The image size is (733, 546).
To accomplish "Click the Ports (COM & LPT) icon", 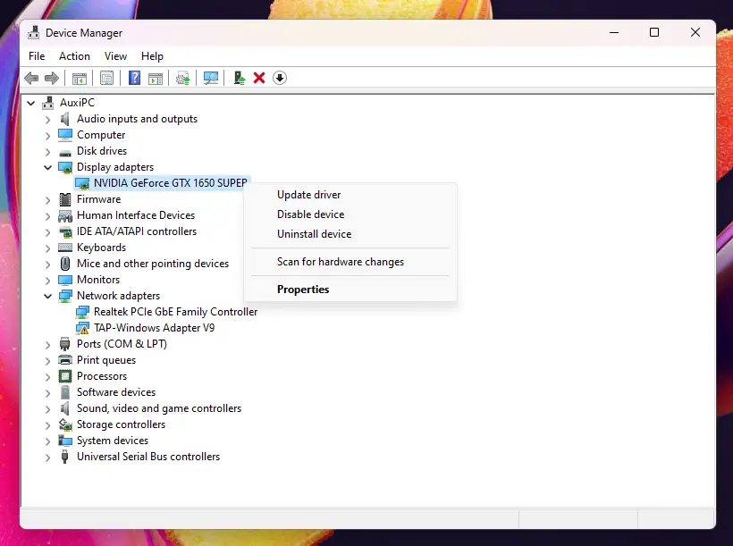I will (x=65, y=344).
